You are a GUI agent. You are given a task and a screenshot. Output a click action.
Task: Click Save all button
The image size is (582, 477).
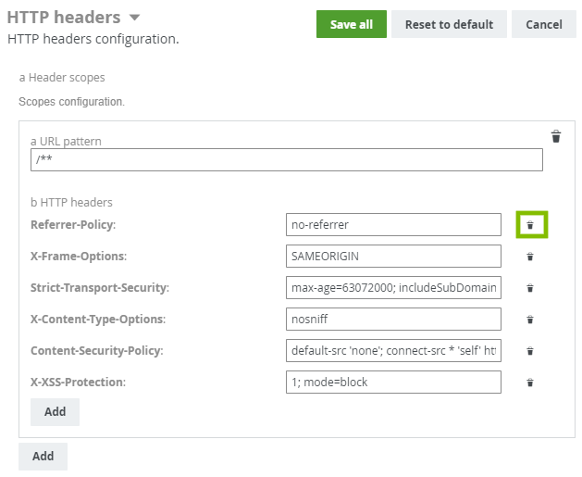(x=351, y=24)
